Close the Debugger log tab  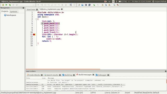pos(108,75)
